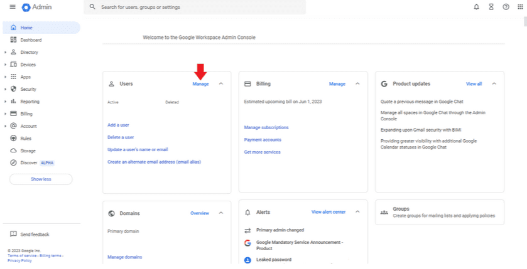Click the Home icon in sidebar
The width and height of the screenshot is (527, 269).
[x=13, y=28]
